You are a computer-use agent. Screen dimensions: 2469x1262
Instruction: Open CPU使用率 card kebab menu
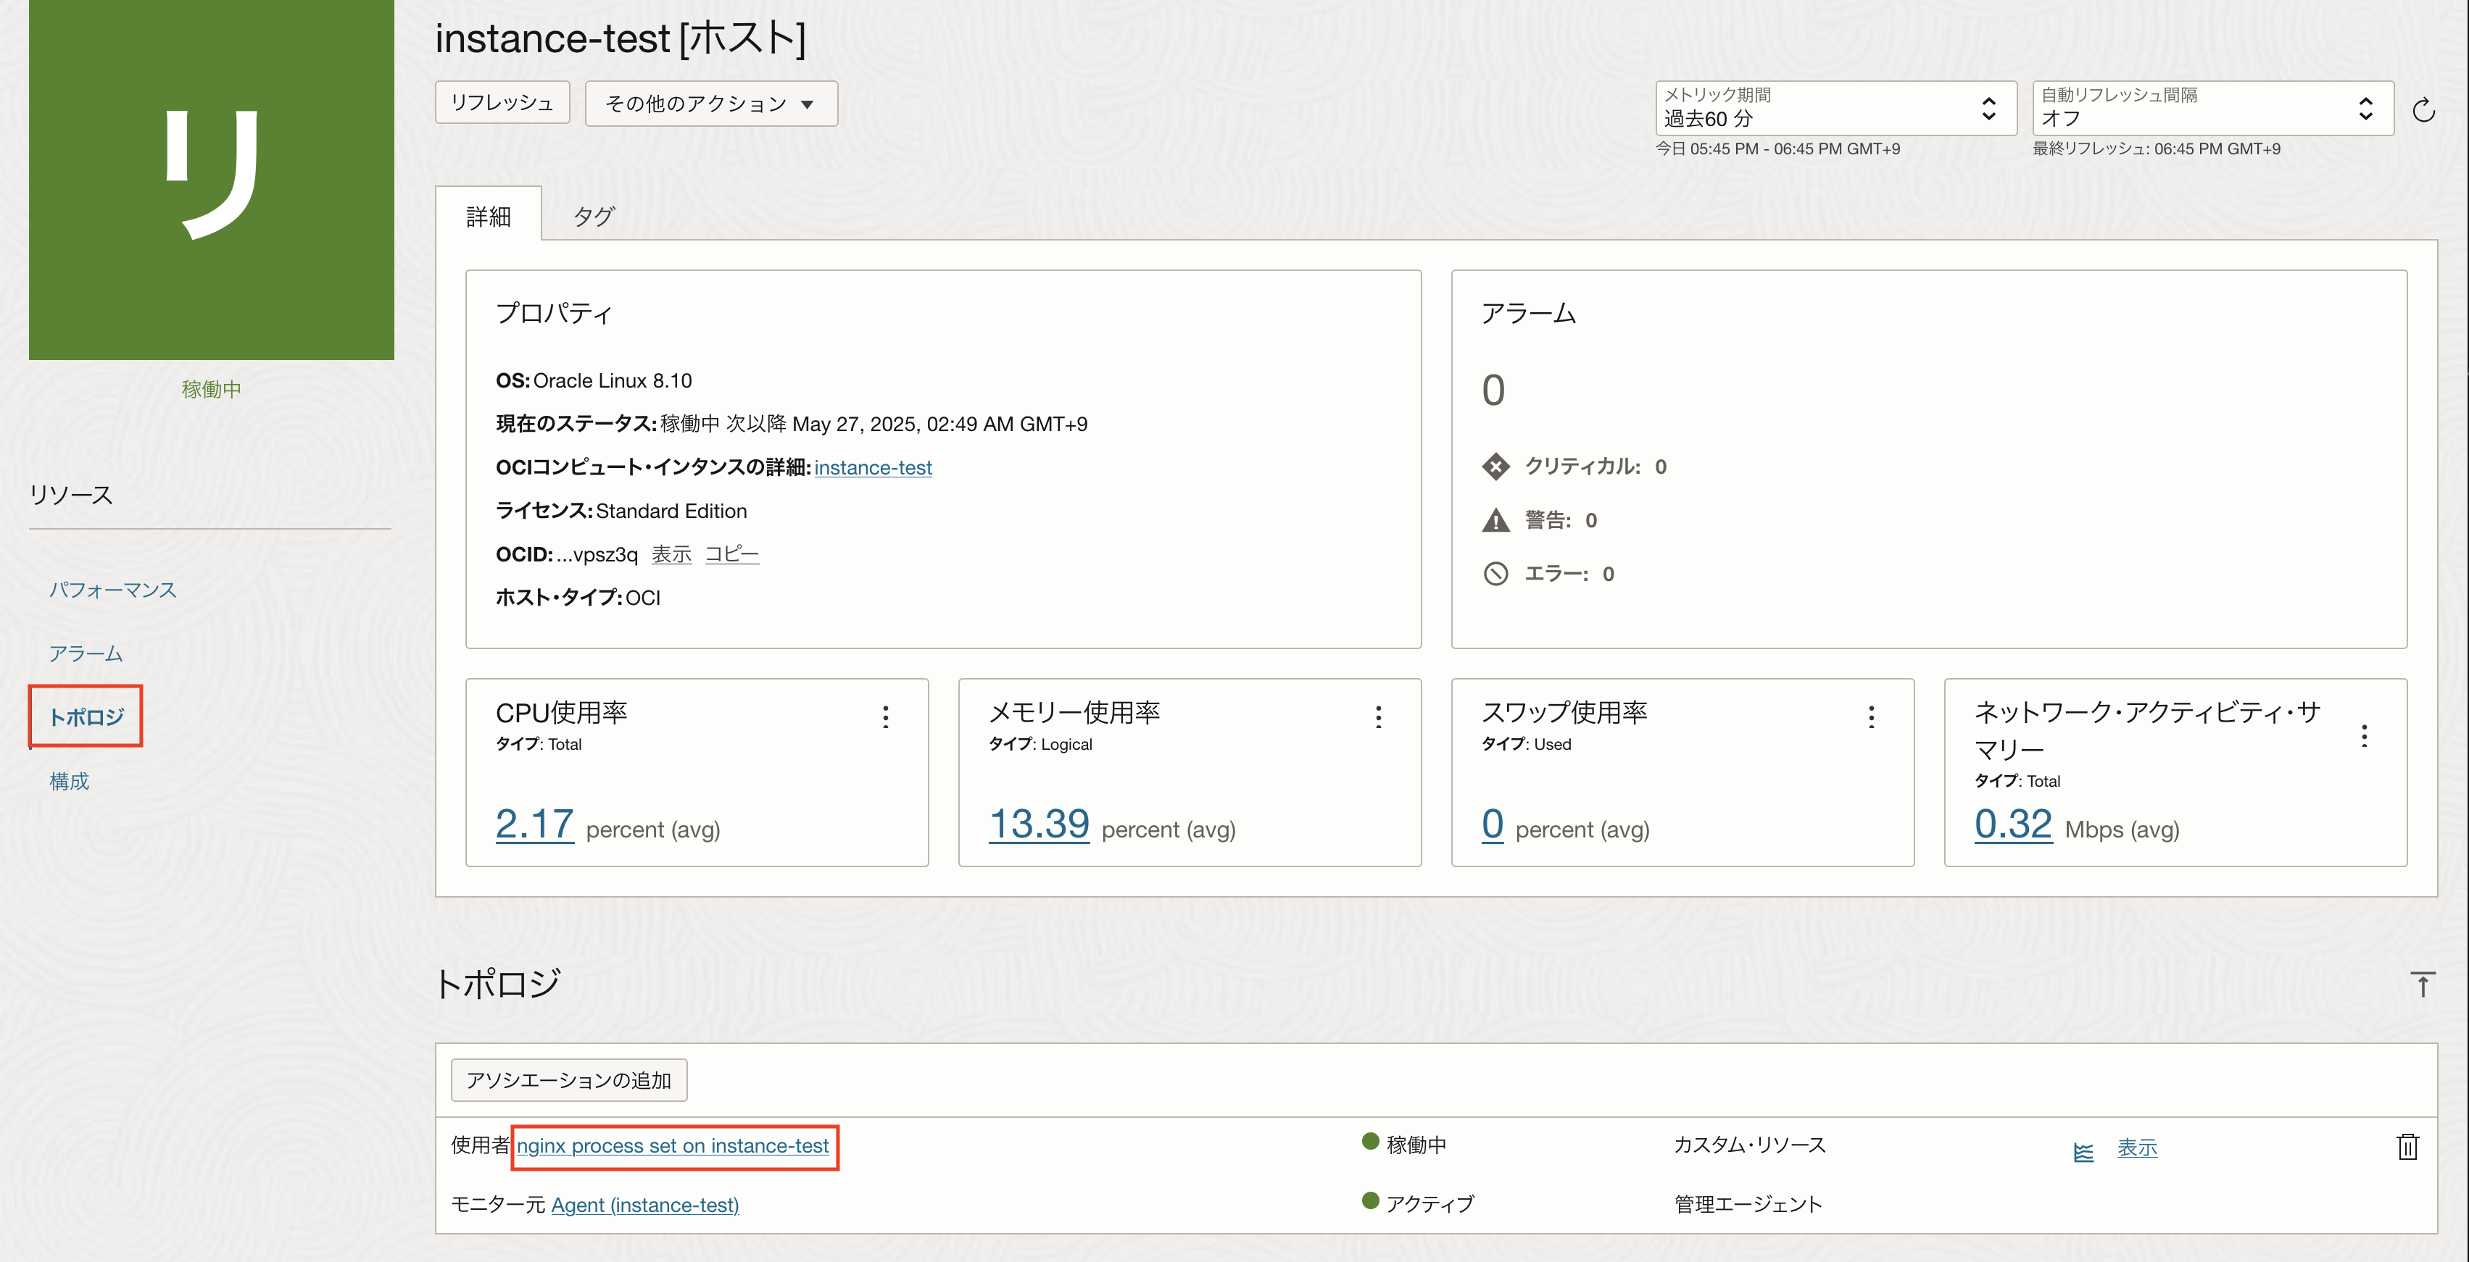pos(886,716)
